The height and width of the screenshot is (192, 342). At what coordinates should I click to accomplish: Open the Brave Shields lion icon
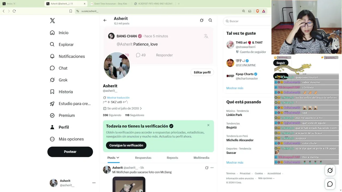point(258,11)
